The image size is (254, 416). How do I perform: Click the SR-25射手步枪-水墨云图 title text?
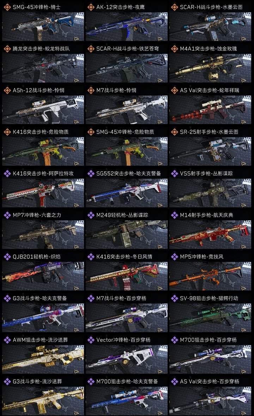209,132
